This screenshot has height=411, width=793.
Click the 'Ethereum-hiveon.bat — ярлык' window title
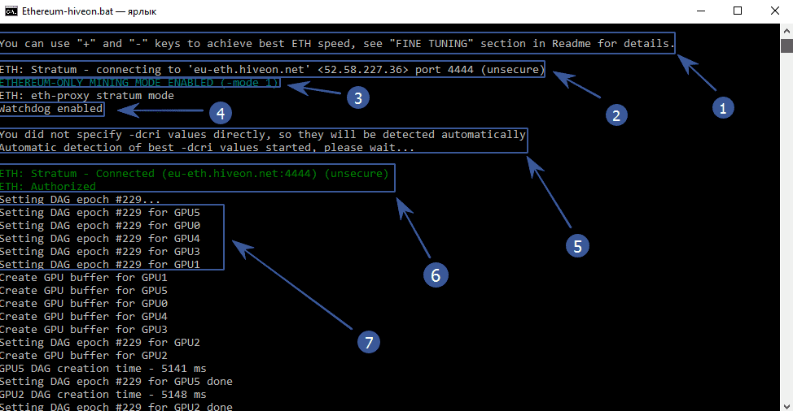point(89,11)
